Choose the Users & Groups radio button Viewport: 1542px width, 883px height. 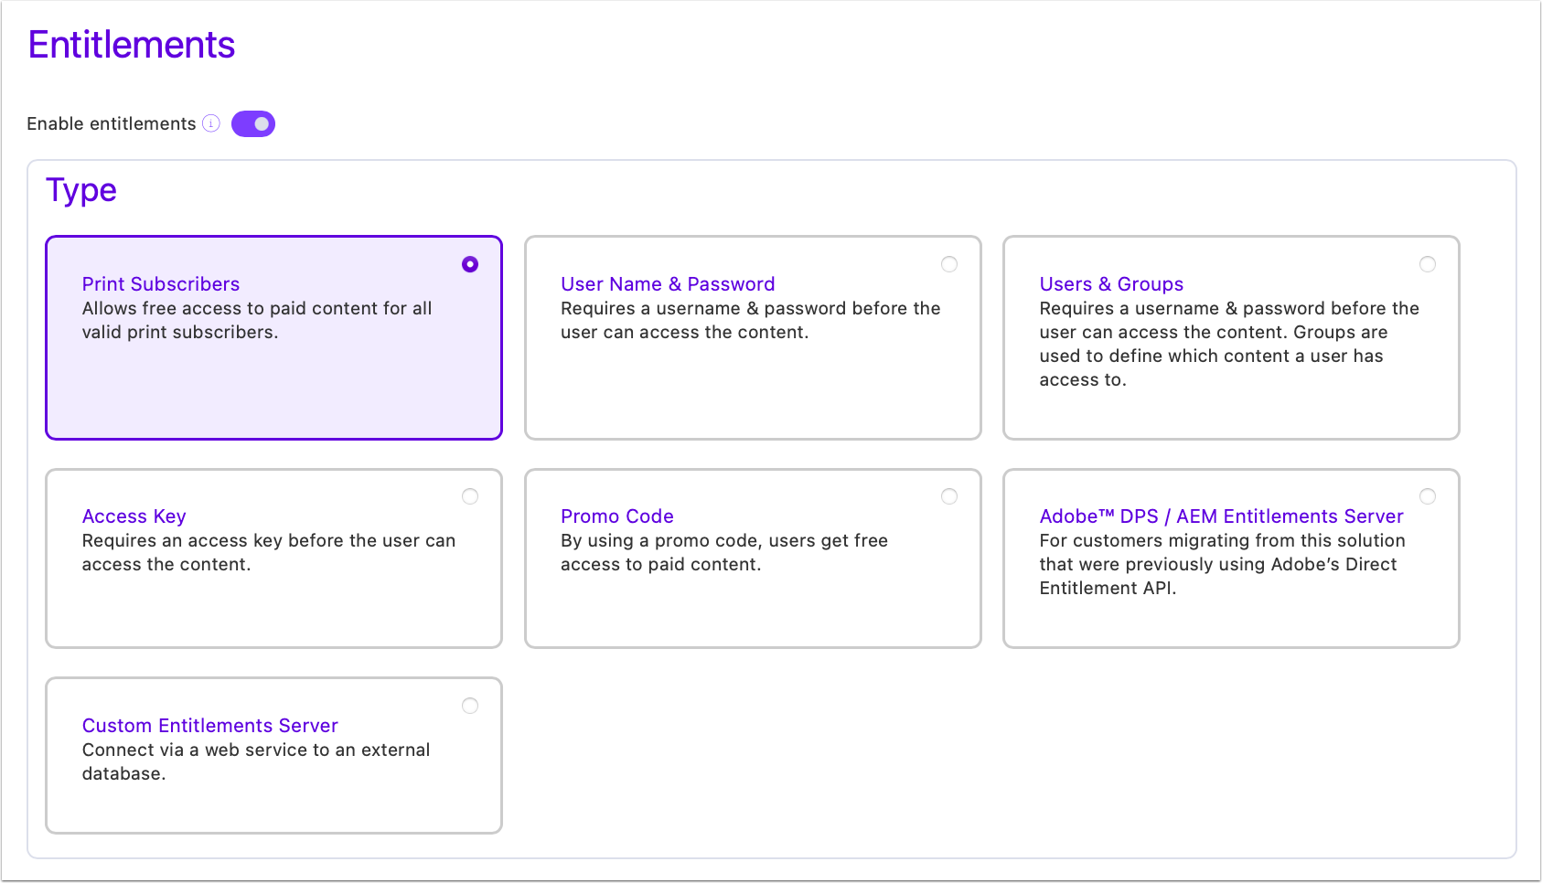1428,264
